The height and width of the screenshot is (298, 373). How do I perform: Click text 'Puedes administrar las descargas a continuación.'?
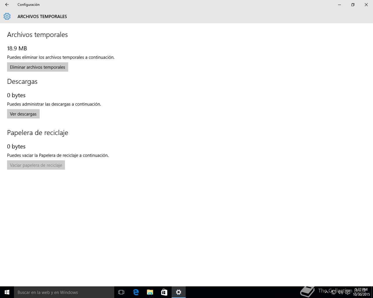point(54,104)
